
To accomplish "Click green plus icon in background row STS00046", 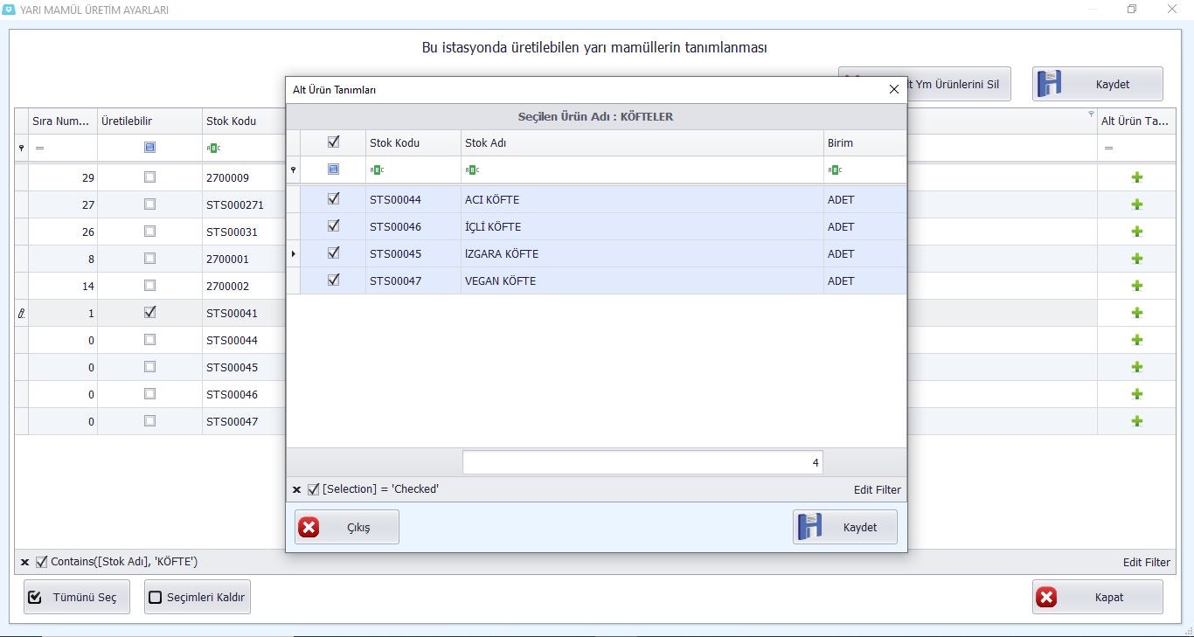I will point(1136,394).
